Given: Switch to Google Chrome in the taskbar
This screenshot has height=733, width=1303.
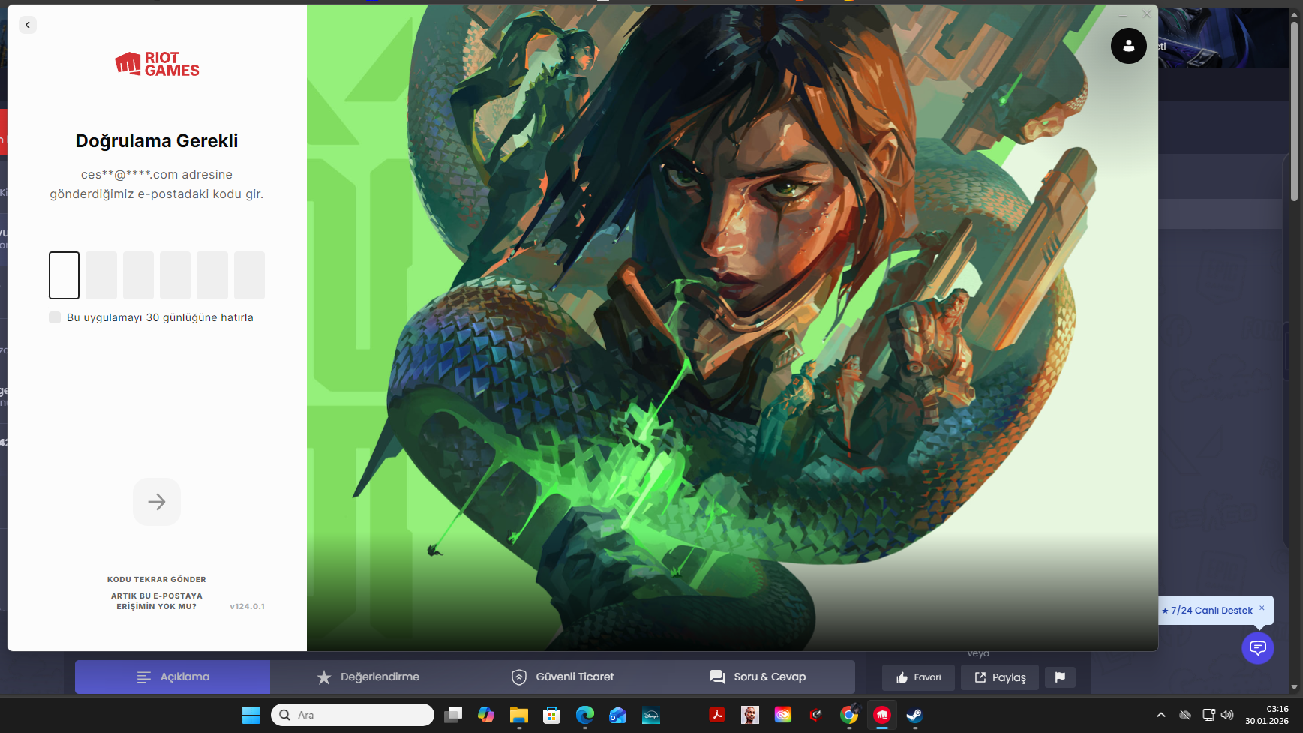Looking at the screenshot, I should pos(849,715).
